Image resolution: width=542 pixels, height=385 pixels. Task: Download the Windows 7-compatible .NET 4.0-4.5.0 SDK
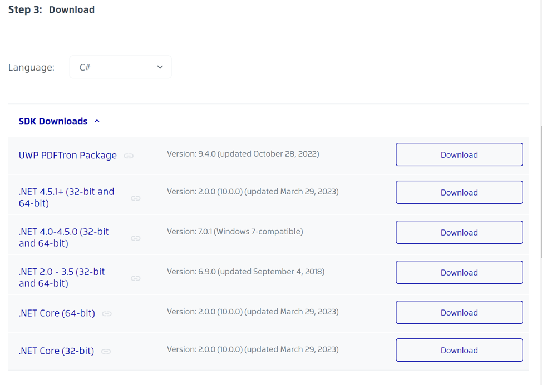point(459,232)
